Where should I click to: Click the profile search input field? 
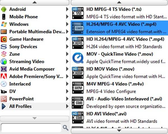(31, 128)
